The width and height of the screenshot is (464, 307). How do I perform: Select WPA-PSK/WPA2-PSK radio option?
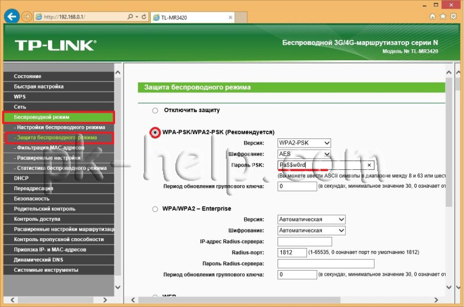coord(155,132)
